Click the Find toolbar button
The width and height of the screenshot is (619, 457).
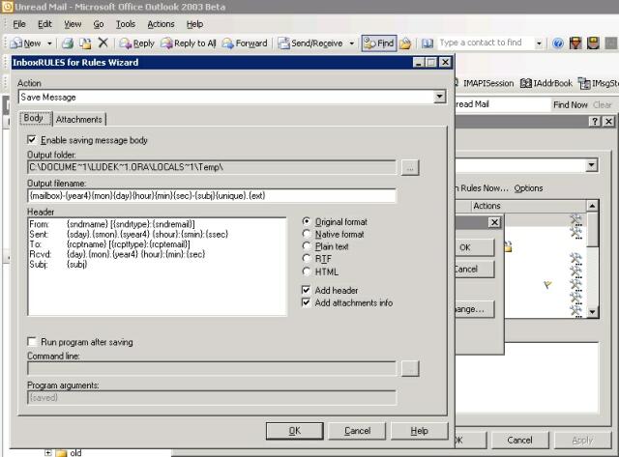(x=378, y=43)
